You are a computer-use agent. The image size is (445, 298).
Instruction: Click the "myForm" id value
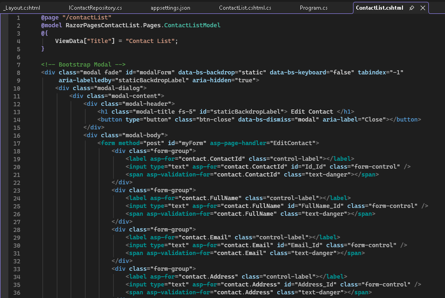[192, 143]
